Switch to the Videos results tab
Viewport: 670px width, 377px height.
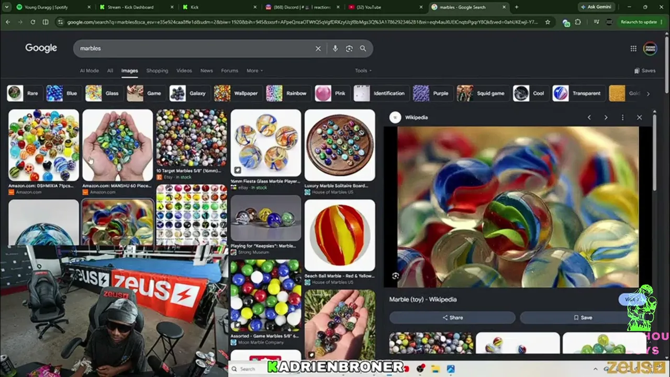tap(184, 71)
